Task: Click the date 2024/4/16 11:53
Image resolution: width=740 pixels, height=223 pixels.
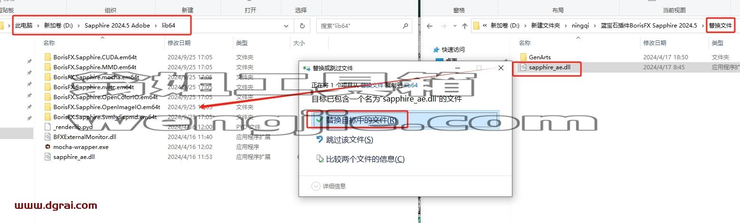Action: [190, 157]
